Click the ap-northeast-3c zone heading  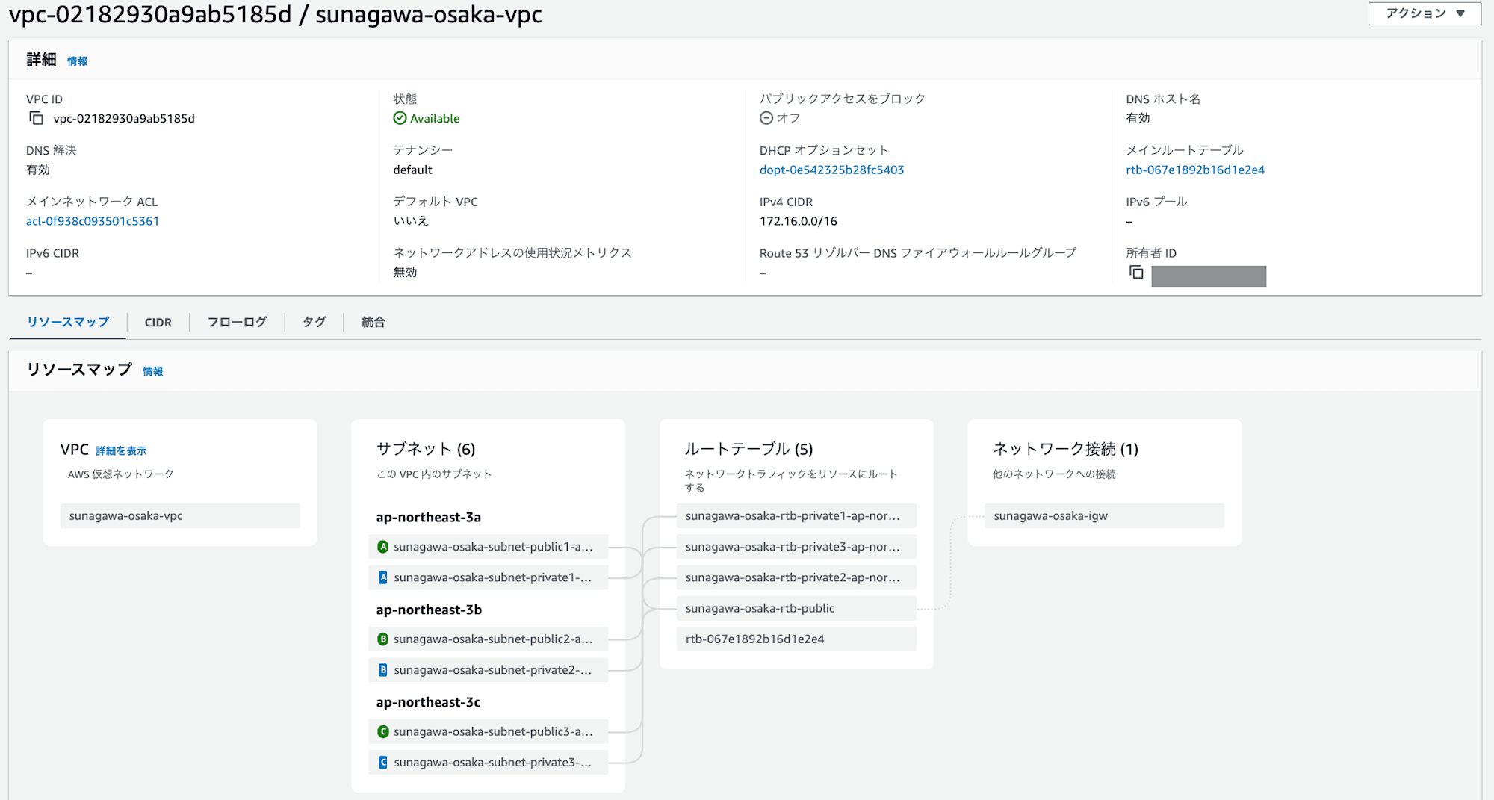[x=428, y=702]
